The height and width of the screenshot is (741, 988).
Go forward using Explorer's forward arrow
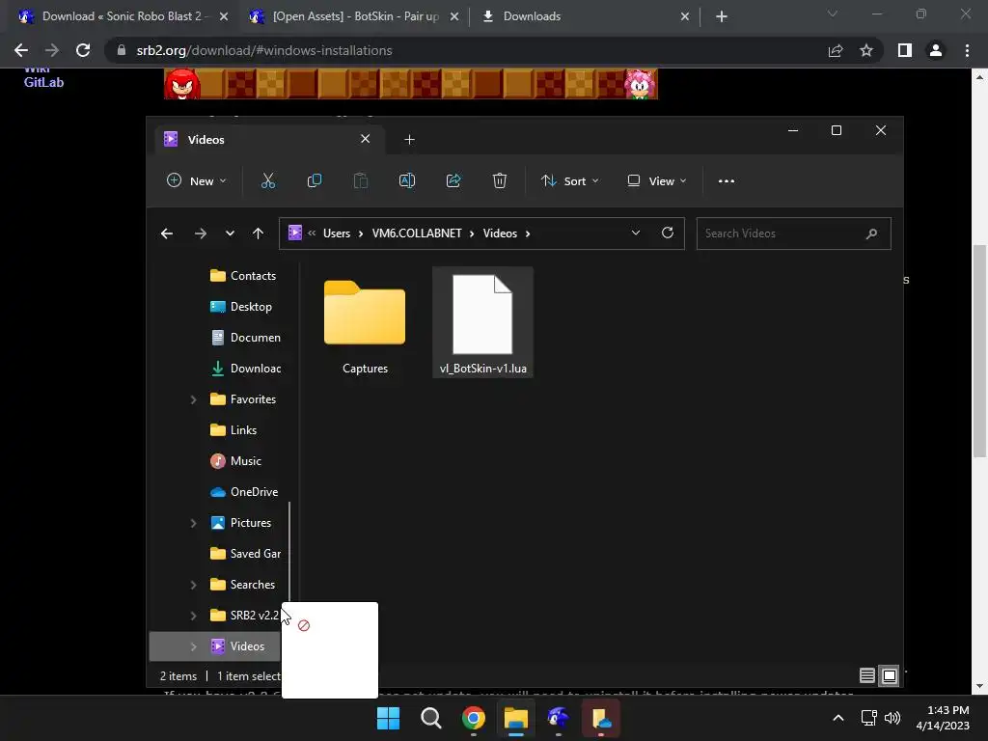201,233
